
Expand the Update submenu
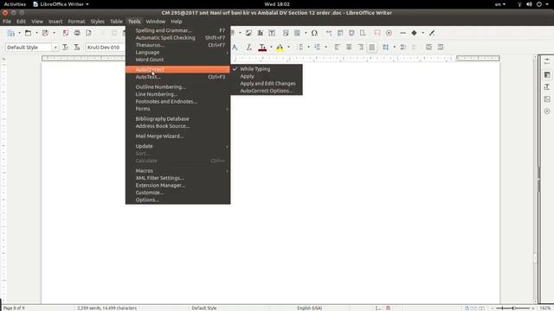177,146
